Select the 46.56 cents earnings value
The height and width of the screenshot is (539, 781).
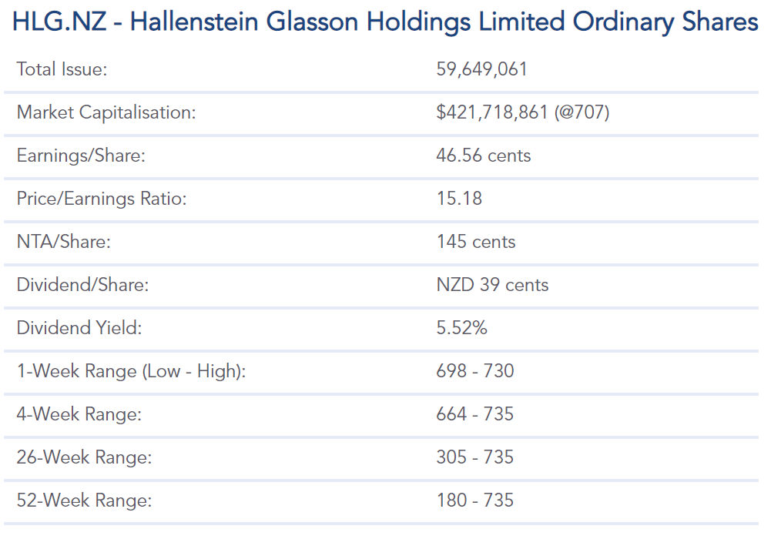[x=483, y=156]
